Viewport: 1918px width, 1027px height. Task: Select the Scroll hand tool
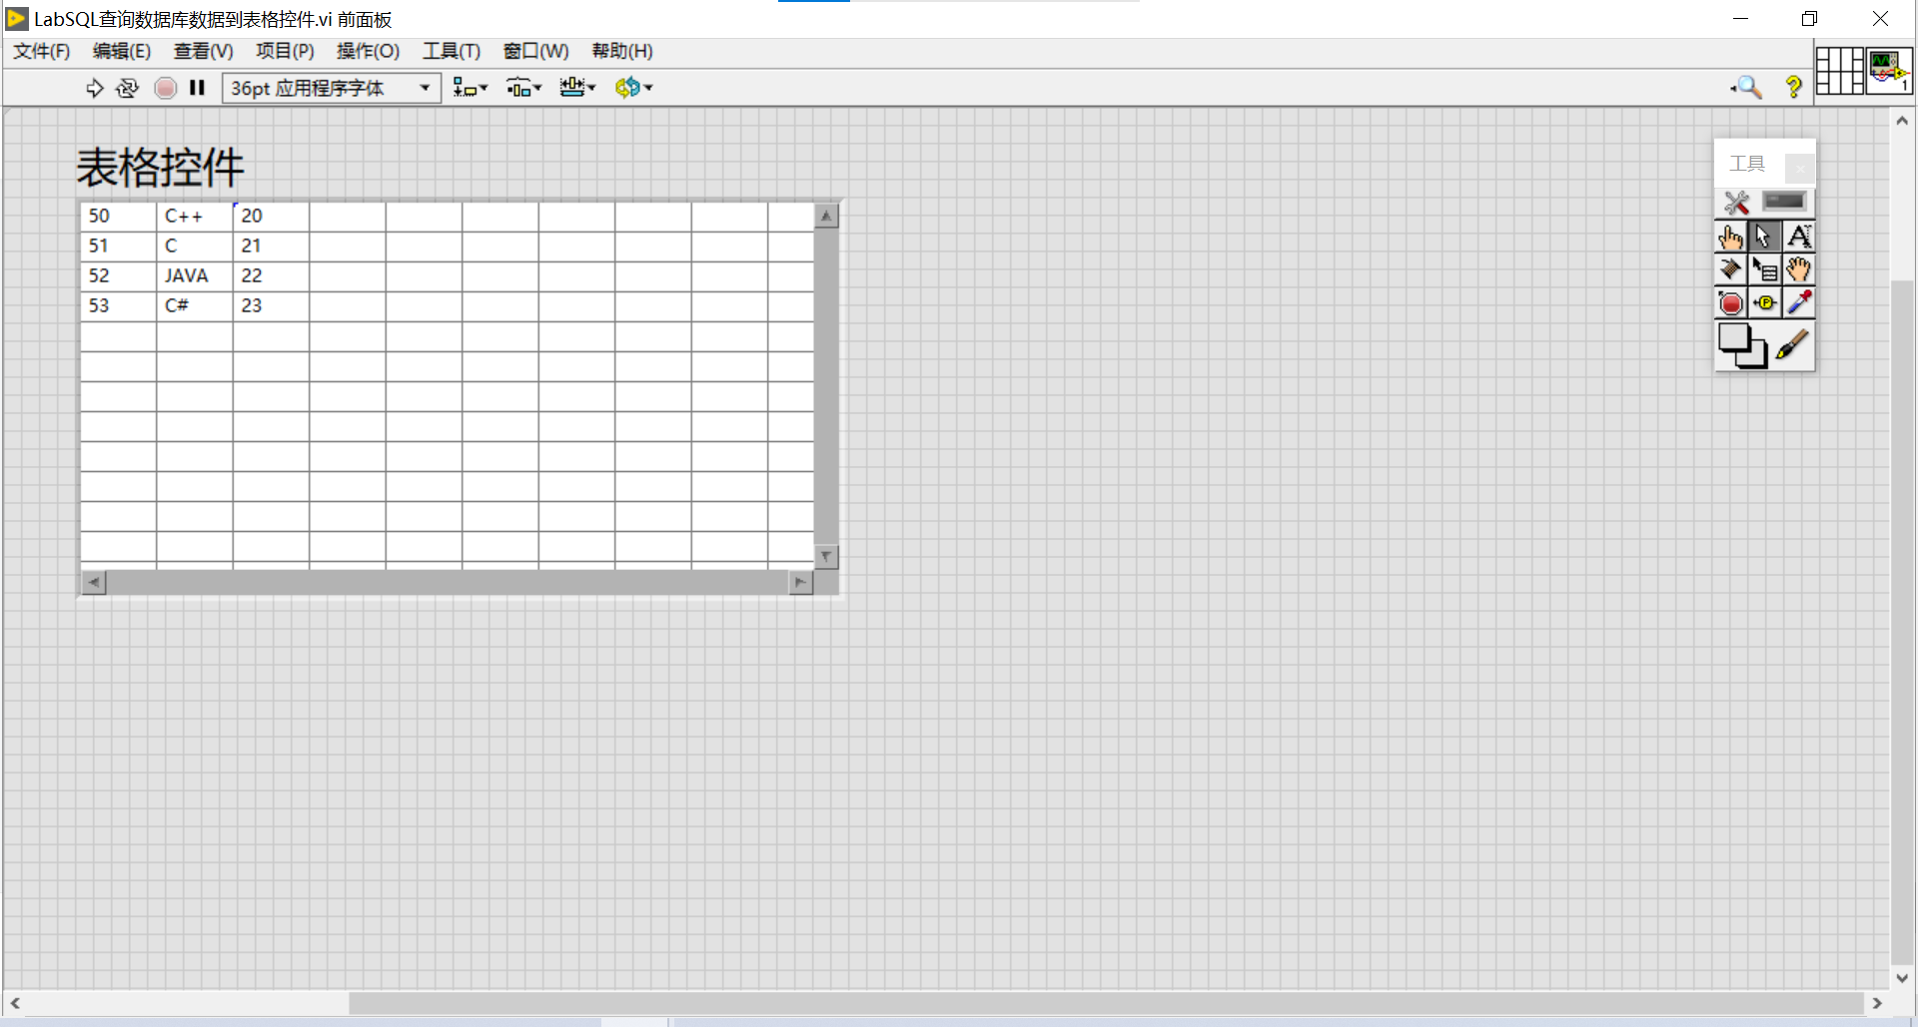click(x=1799, y=269)
